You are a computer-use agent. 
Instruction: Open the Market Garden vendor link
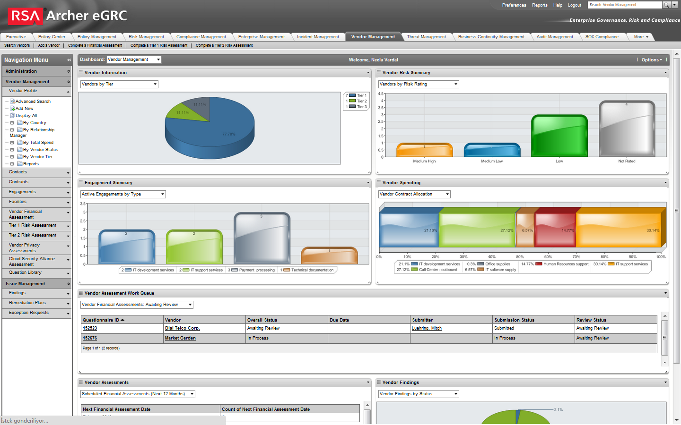(x=180, y=338)
